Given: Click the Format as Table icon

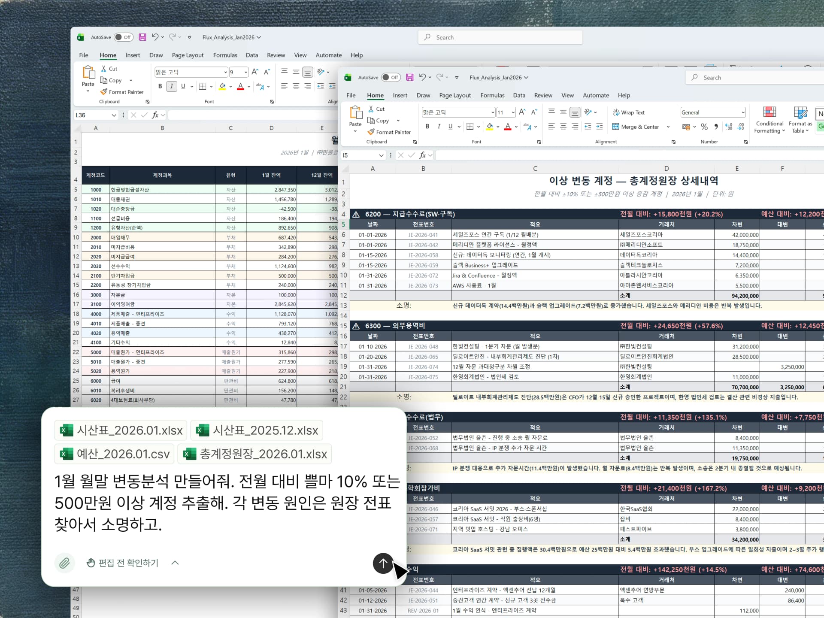Looking at the screenshot, I should tap(800, 120).
